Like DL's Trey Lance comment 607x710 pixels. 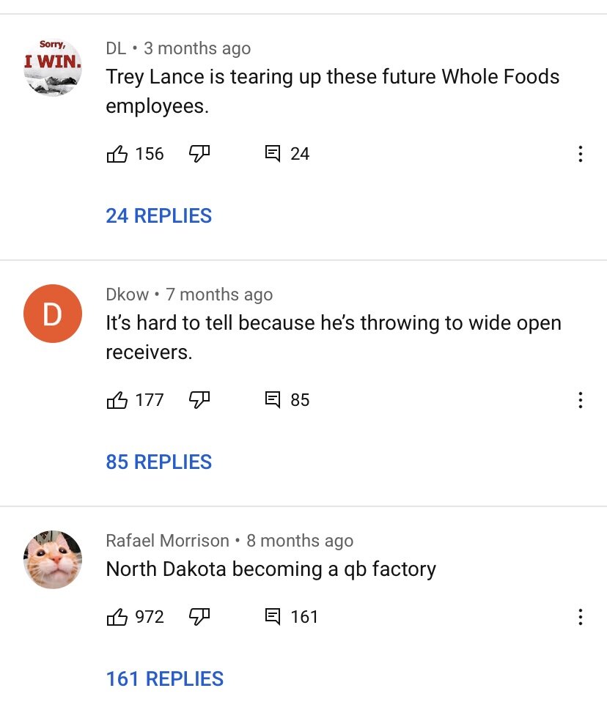(x=117, y=154)
